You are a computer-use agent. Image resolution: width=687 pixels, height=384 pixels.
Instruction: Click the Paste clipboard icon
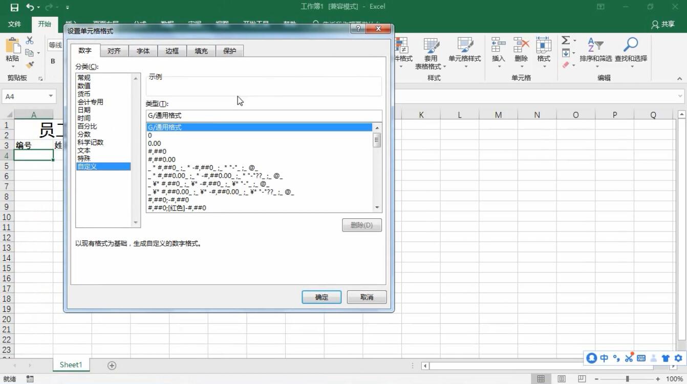pos(12,46)
